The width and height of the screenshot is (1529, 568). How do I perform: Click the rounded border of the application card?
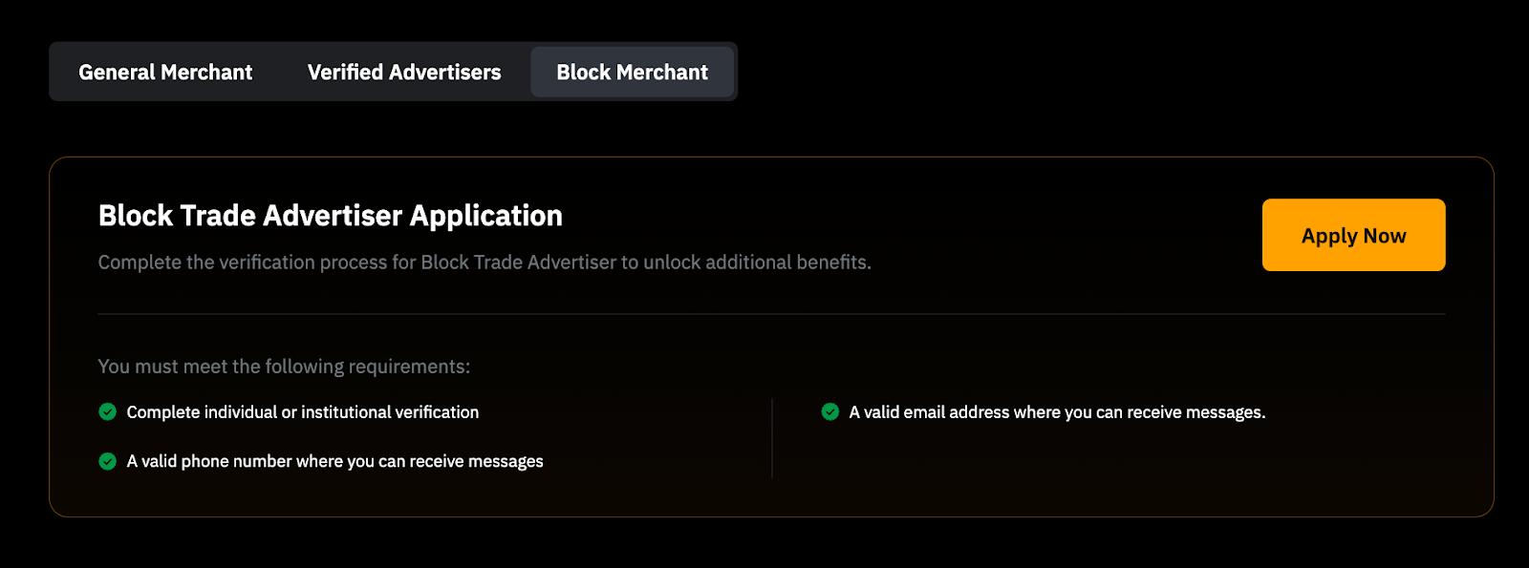(50, 334)
